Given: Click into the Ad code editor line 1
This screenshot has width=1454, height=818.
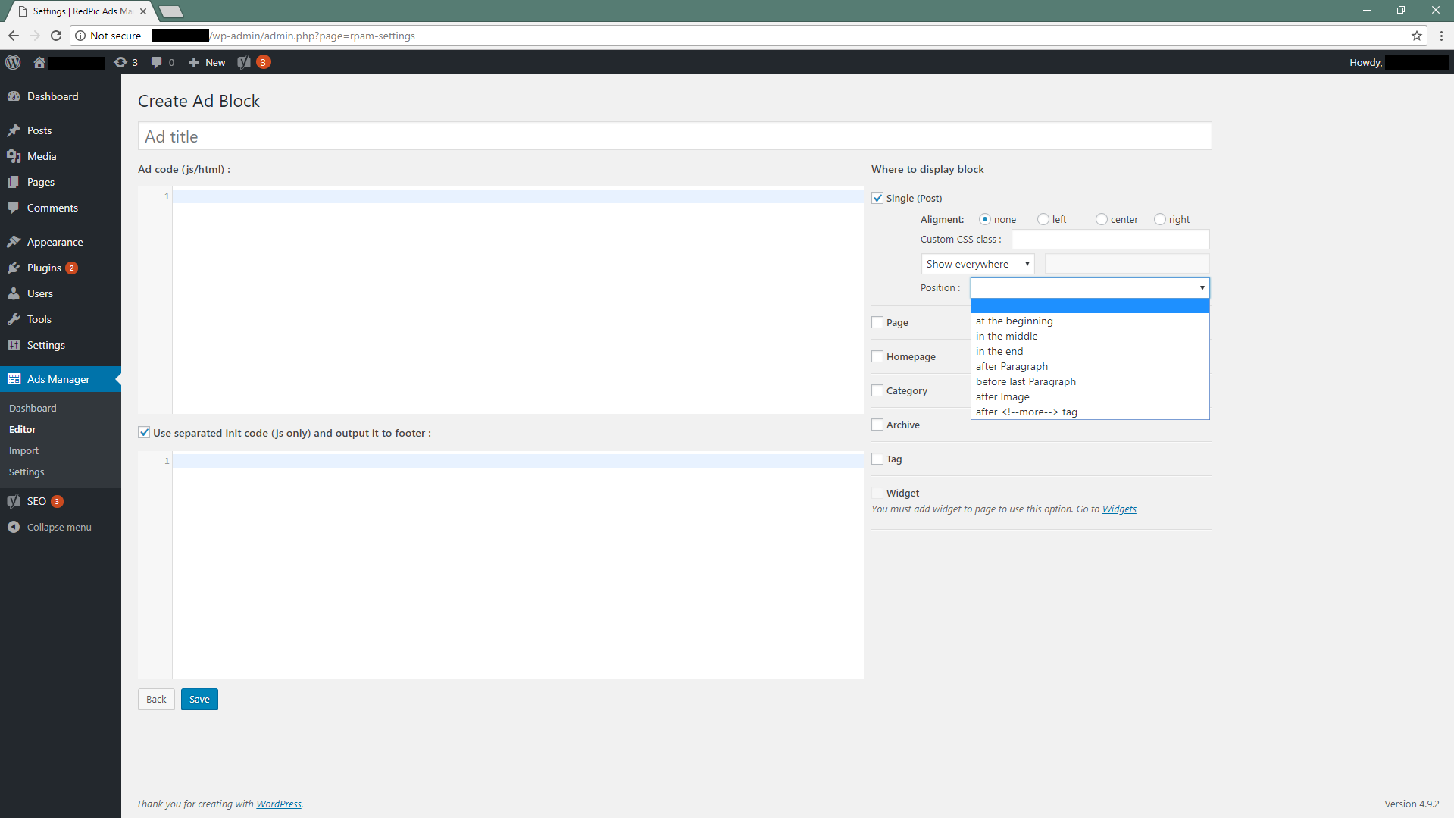Looking at the screenshot, I should (517, 196).
